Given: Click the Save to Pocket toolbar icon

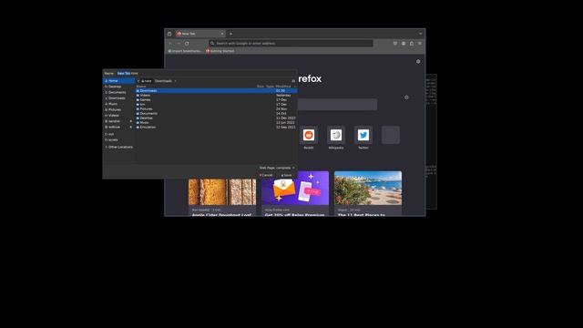Looking at the screenshot, I should click(x=395, y=44).
